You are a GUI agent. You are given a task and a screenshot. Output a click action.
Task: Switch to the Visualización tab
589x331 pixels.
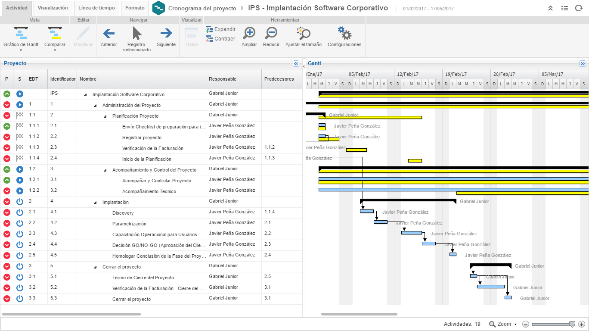click(x=53, y=8)
